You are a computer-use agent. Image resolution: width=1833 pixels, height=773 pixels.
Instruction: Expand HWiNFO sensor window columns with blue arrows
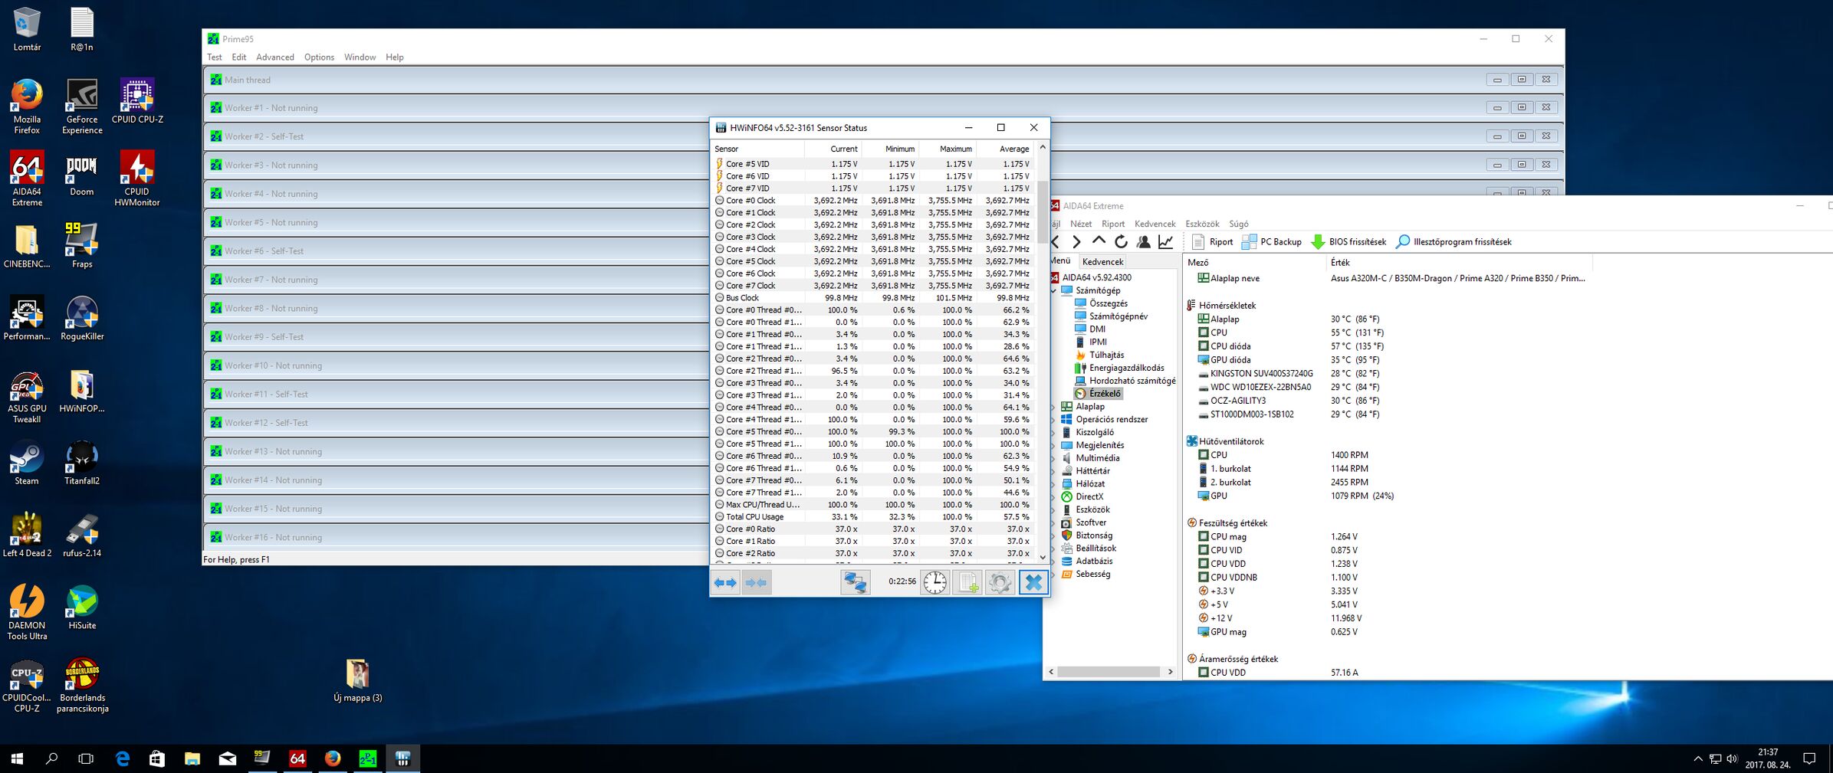click(x=725, y=582)
